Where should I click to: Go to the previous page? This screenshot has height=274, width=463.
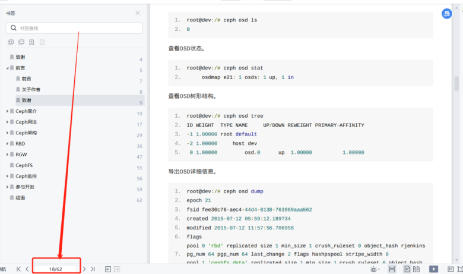click(x=27, y=269)
